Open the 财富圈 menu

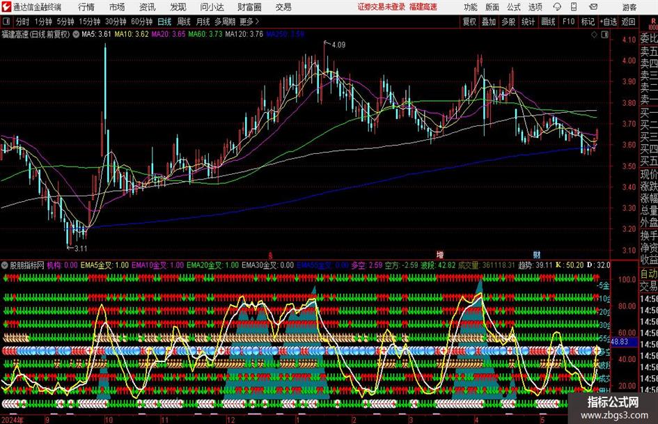point(249,7)
